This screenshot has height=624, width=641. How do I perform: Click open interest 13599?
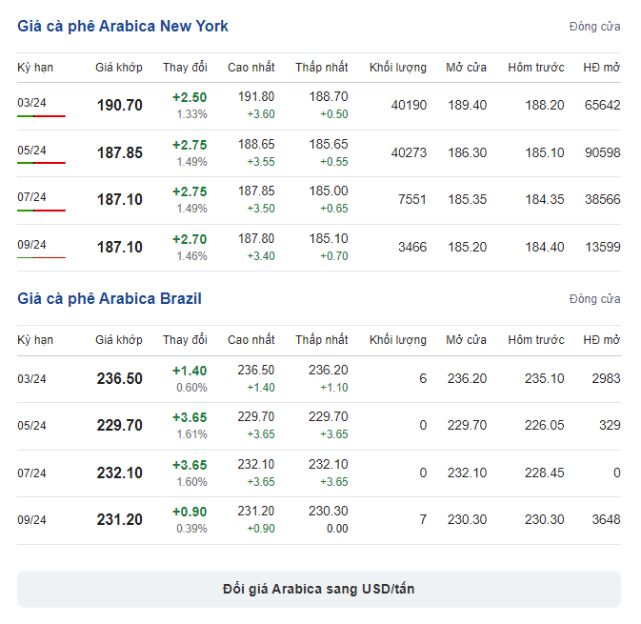pyautogui.click(x=603, y=247)
